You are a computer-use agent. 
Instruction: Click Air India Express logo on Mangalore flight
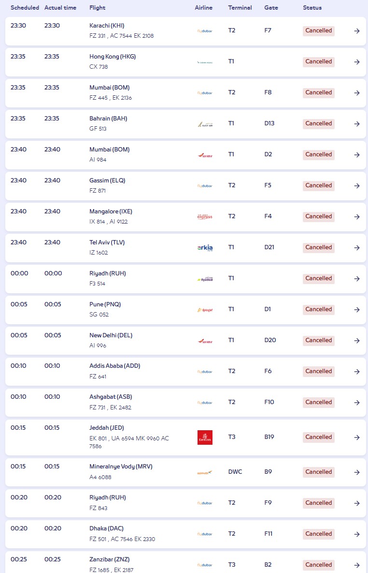coord(205,217)
